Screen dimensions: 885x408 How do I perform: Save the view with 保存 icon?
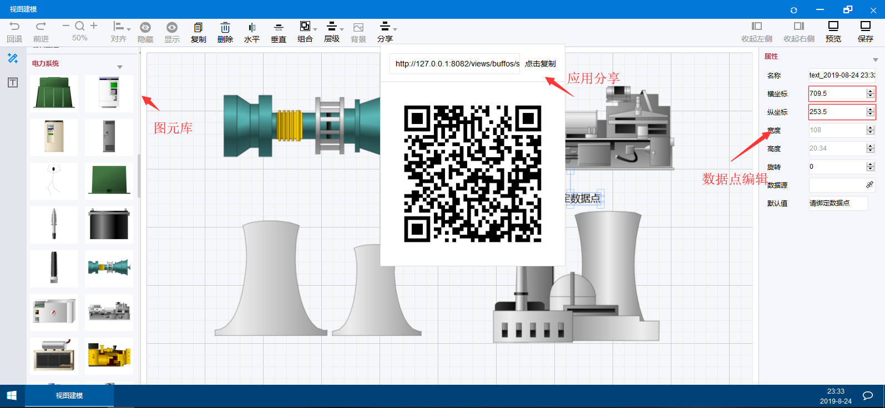[865, 27]
